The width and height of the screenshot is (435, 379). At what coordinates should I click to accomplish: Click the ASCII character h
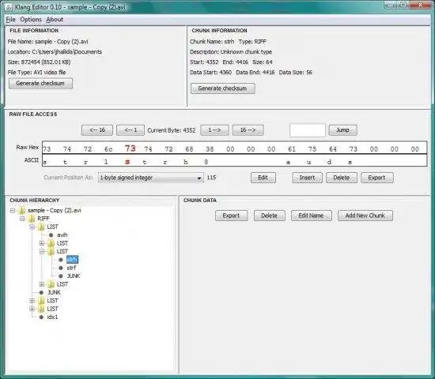[x=186, y=162]
